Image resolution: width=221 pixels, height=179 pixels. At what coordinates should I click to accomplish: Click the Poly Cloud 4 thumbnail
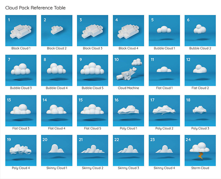21,151
